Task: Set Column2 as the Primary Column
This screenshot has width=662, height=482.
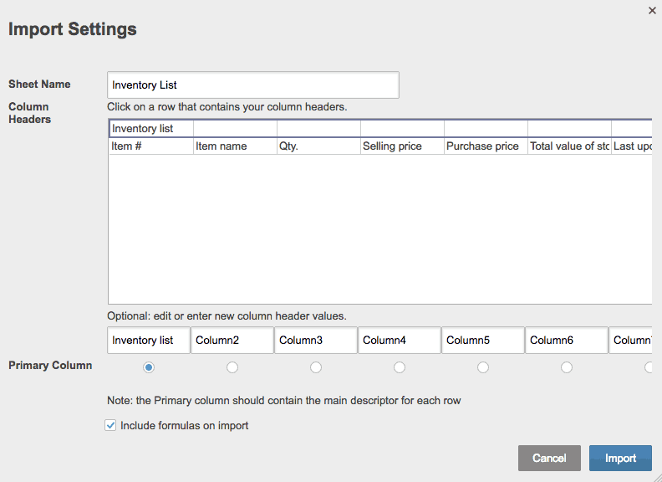Action: click(x=232, y=367)
